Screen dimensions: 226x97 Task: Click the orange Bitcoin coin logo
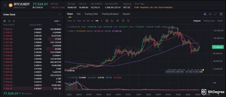pos(11,5)
